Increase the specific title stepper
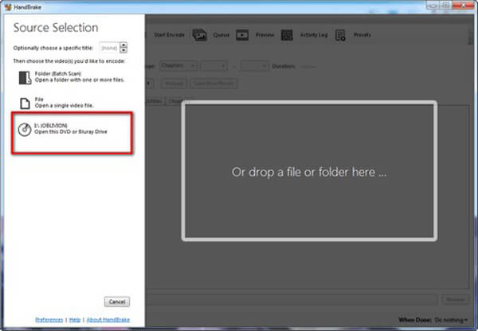Image resolution: width=478 pixels, height=331 pixels. (x=123, y=45)
